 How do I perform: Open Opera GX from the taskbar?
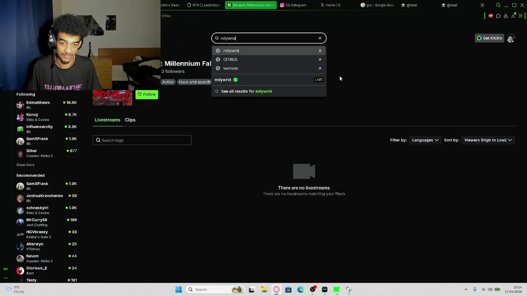pyautogui.click(x=276, y=289)
